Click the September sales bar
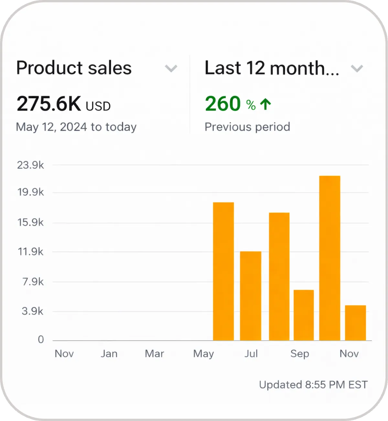Screen dimensions: 388x421 tap(304, 315)
